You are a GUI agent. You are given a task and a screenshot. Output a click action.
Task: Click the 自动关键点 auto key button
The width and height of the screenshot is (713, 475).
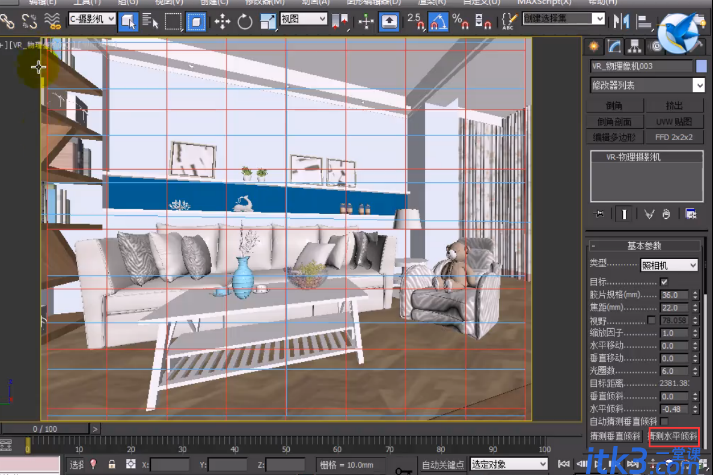click(x=442, y=465)
